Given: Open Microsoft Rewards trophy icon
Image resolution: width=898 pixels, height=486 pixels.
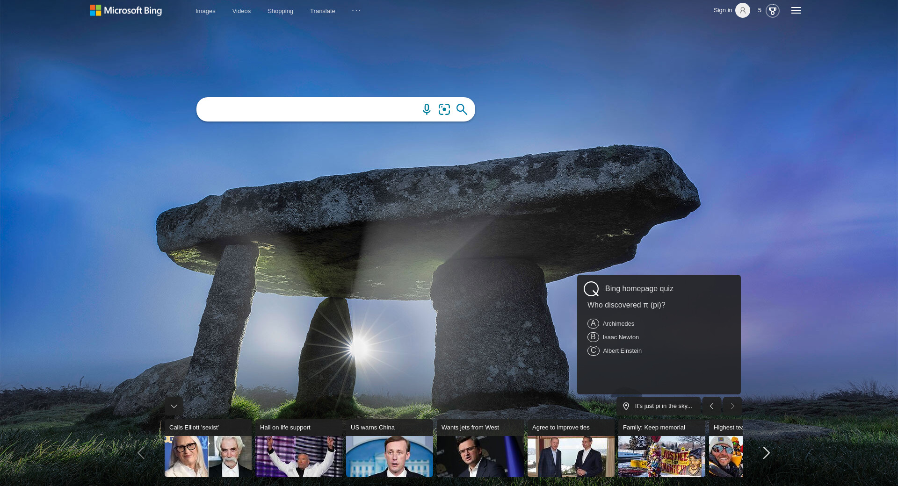Looking at the screenshot, I should (772, 10).
